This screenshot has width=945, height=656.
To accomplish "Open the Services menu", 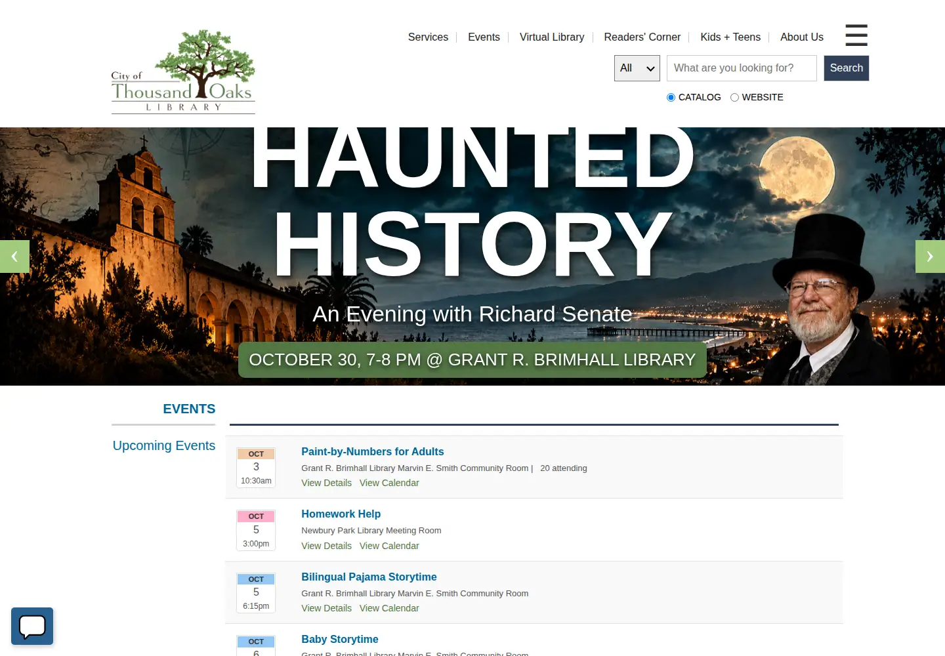I will click(x=428, y=37).
